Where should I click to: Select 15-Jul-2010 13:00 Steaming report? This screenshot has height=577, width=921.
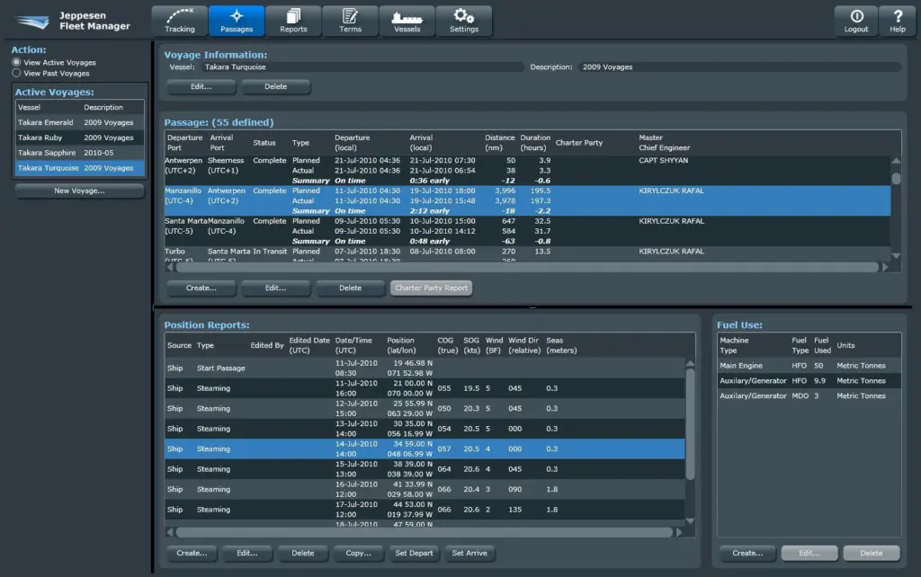coord(425,469)
